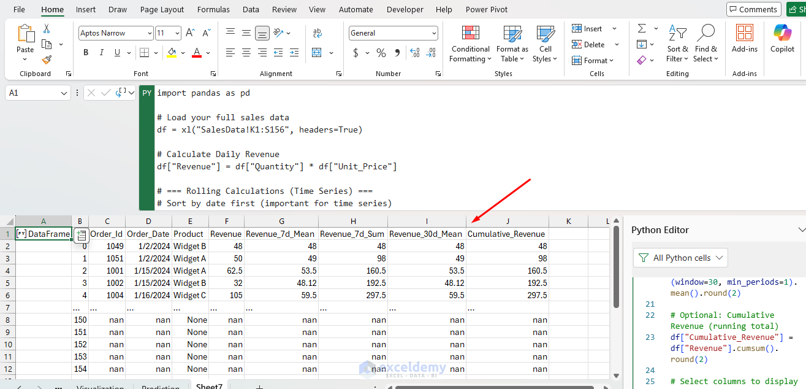The image size is (806, 389).
Task: Open the Cell Styles gallery
Action: (545, 44)
